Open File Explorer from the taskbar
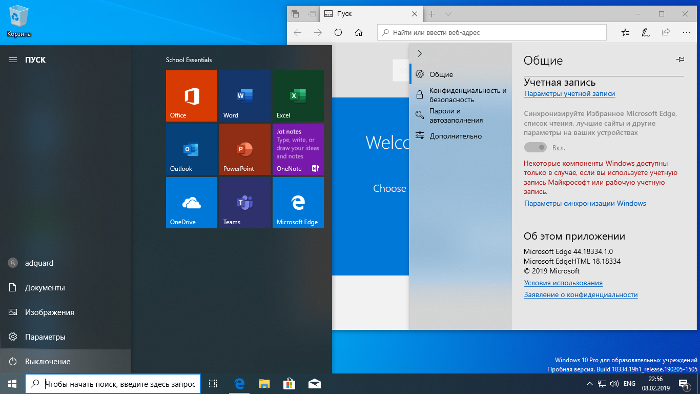 pyautogui.click(x=264, y=384)
